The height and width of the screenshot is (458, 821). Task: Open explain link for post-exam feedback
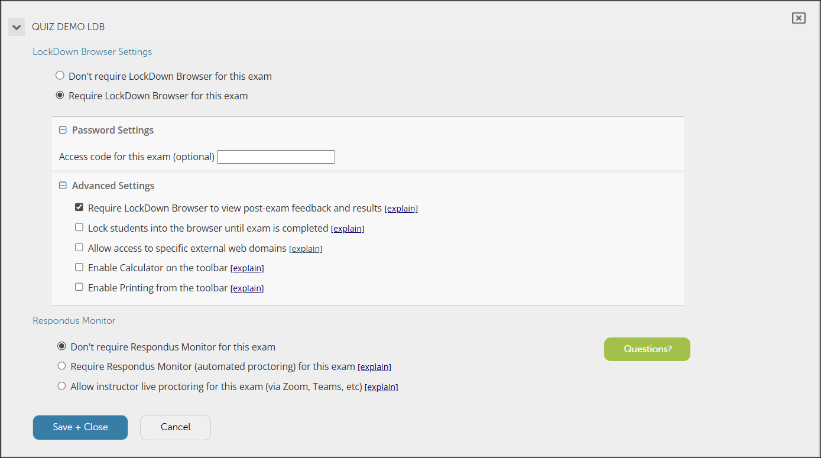click(401, 209)
